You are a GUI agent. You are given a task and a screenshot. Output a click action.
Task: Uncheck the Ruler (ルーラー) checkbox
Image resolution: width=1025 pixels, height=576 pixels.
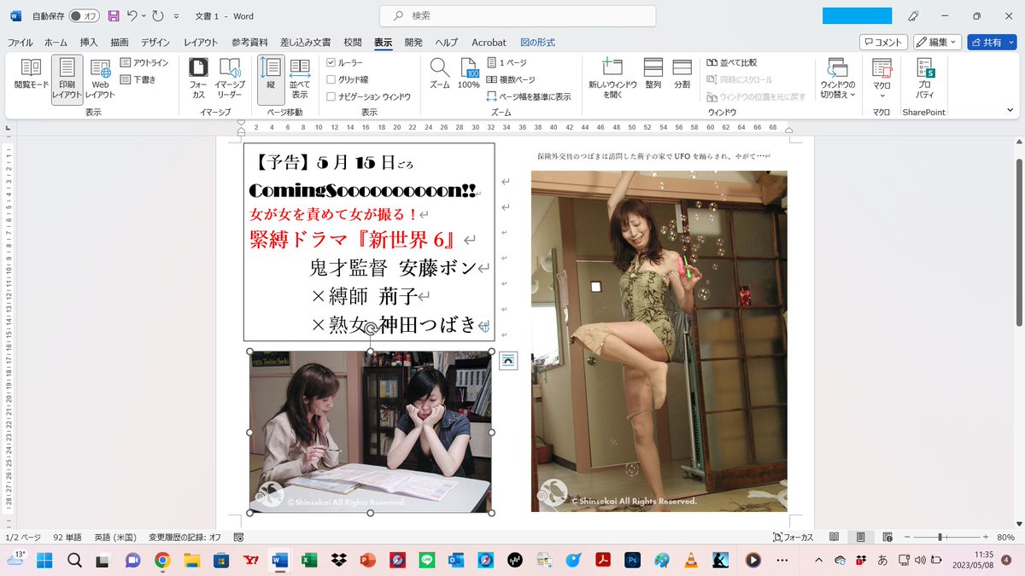click(x=331, y=63)
